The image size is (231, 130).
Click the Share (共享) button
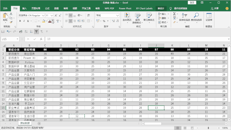click(215, 8)
